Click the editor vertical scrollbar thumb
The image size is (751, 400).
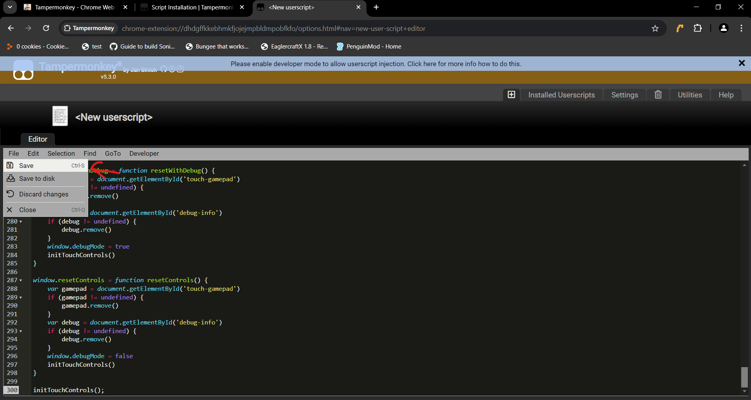point(744,377)
